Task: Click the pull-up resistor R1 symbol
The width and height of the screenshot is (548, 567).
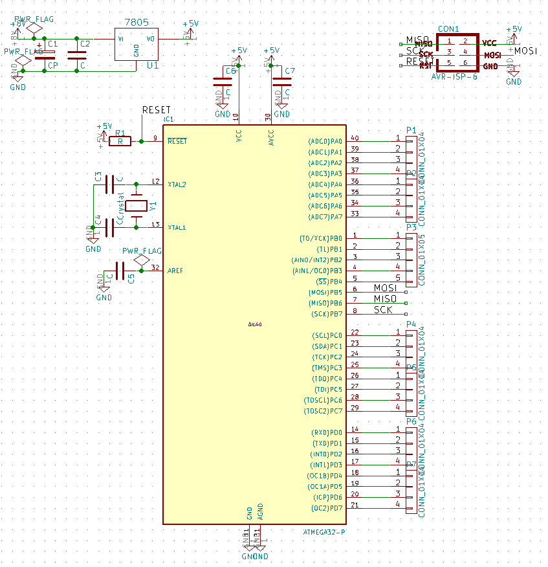Action: pyautogui.click(x=120, y=141)
